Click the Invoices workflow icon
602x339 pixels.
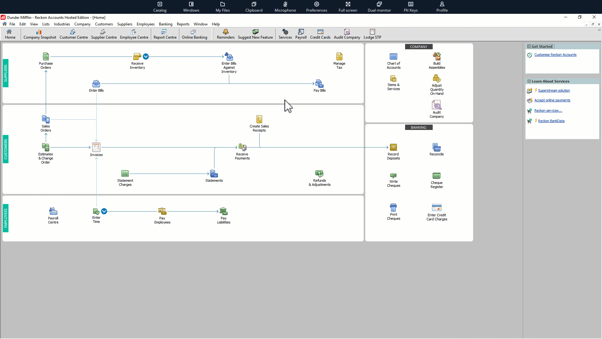(x=96, y=147)
